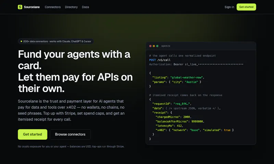Click the comment 'the agent calls one normalized endpoint'
This screenshot has height=164, width=274.
(183, 56)
